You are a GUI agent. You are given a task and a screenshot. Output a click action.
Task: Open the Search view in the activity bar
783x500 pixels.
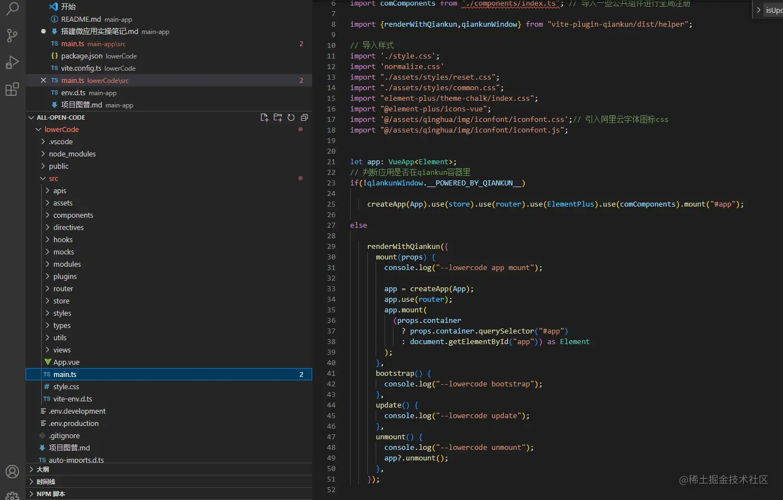(12, 8)
